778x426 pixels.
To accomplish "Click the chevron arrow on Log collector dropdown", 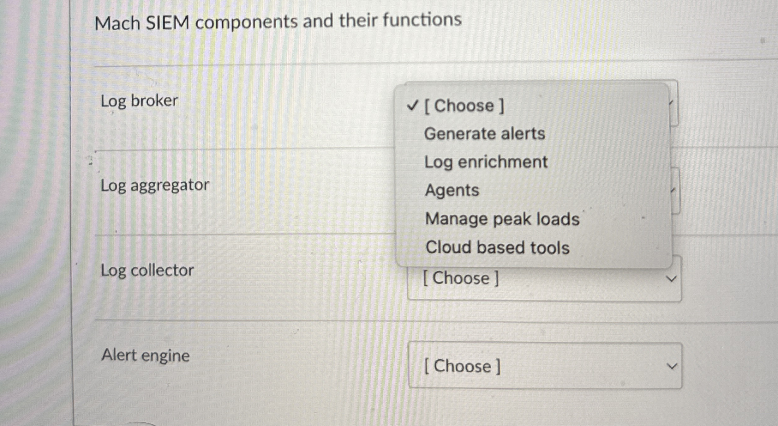I will click(x=671, y=279).
